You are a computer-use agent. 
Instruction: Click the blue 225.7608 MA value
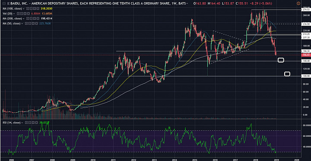pyautogui.click(x=45, y=24)
